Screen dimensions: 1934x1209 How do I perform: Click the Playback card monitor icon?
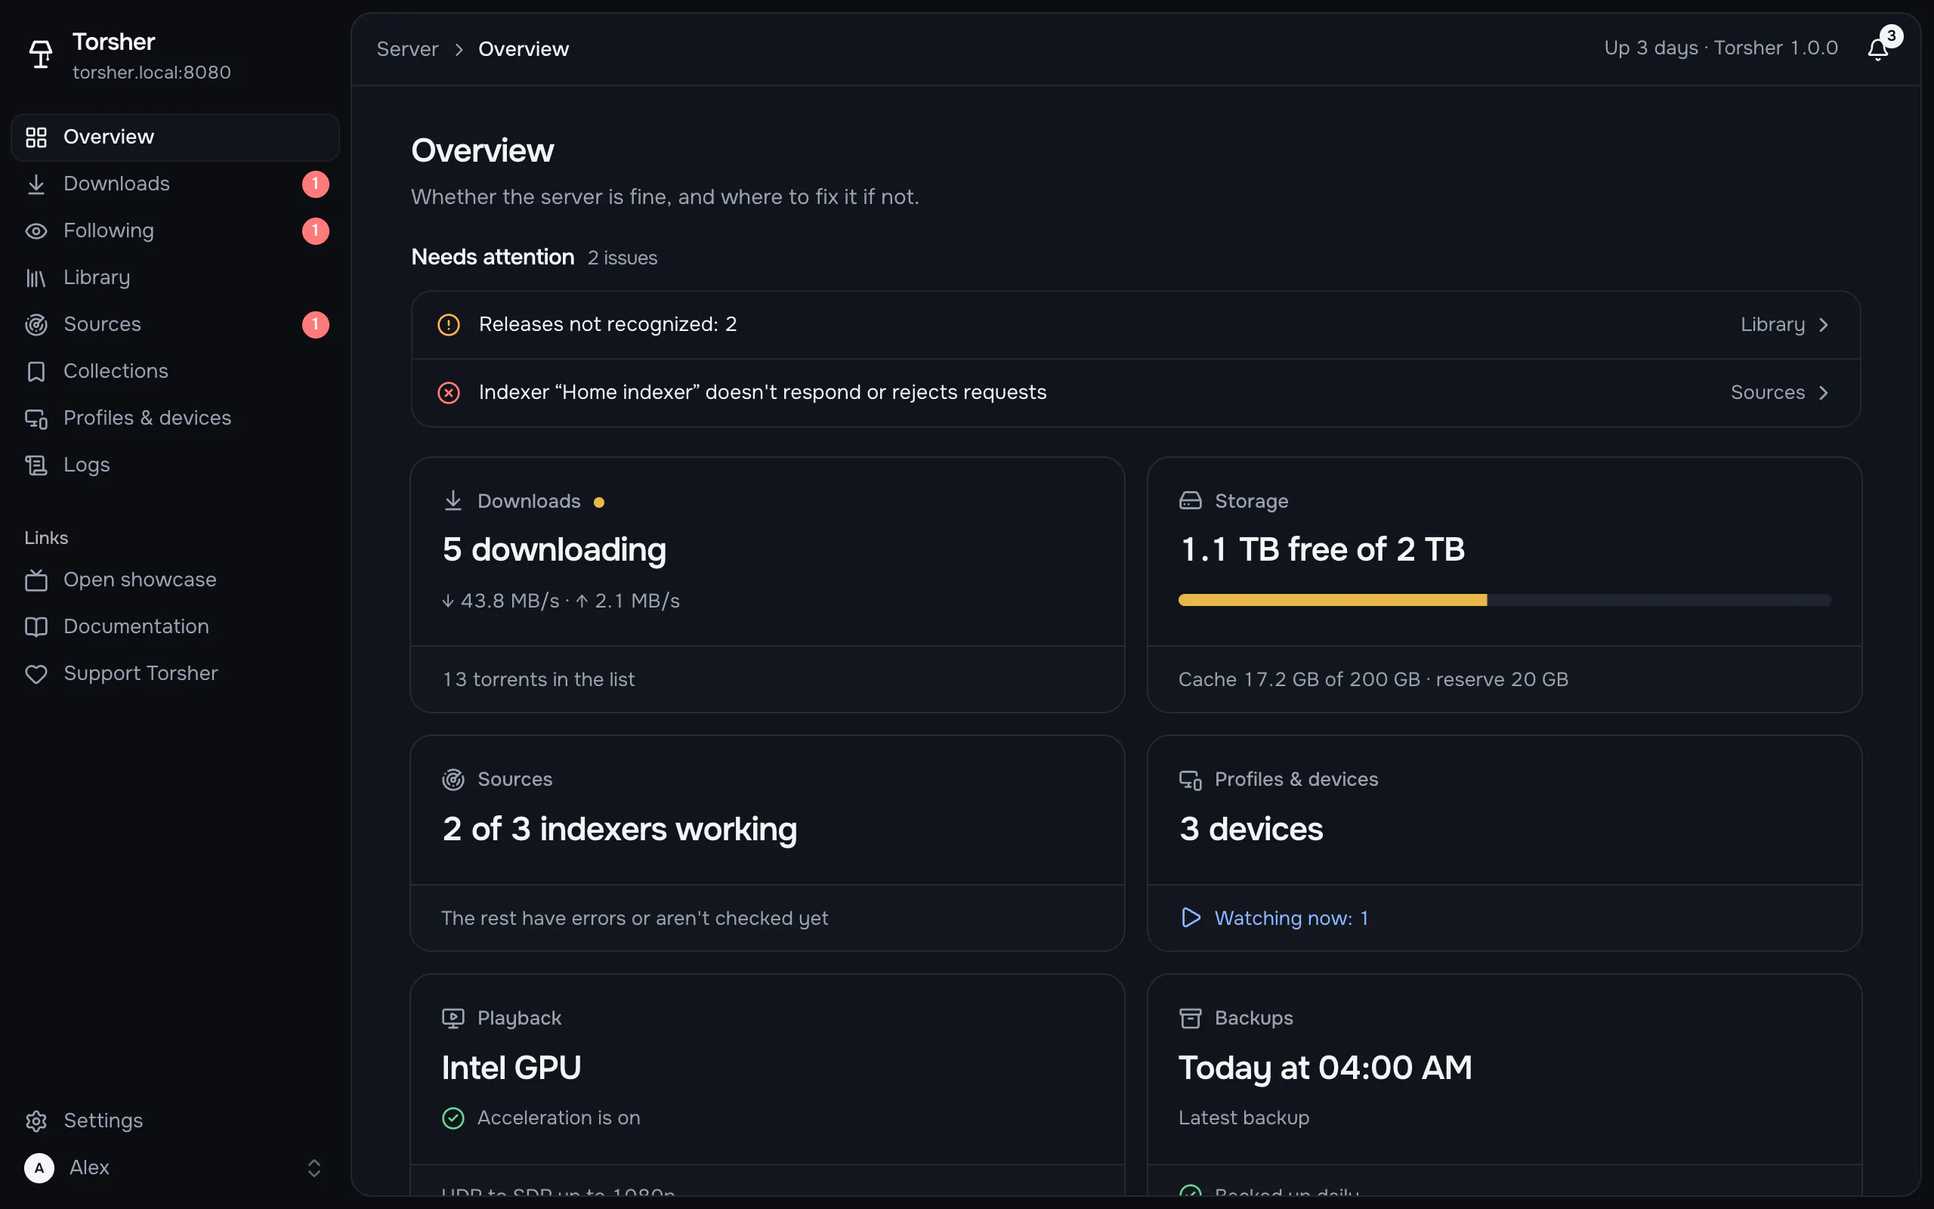point(453,1018)
